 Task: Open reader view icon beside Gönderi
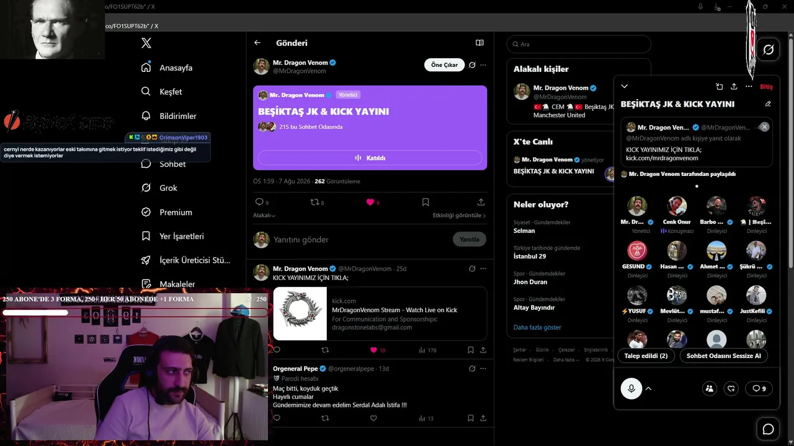(x=480, y=43)
